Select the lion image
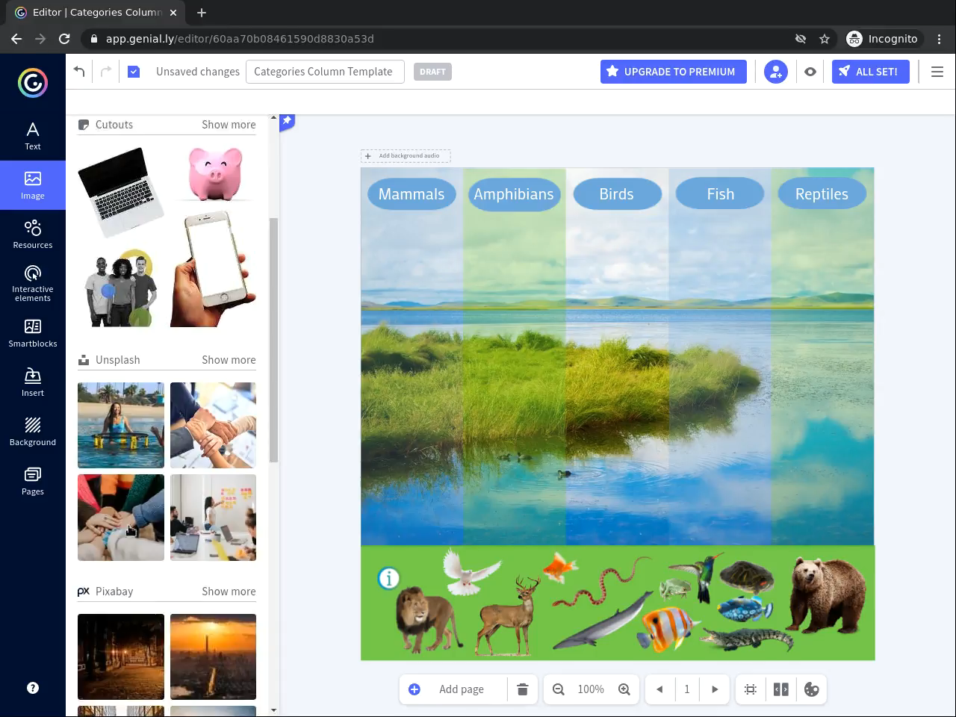Image resolution: width=956 pixels, height=717 pixels. tap(427, 618)
